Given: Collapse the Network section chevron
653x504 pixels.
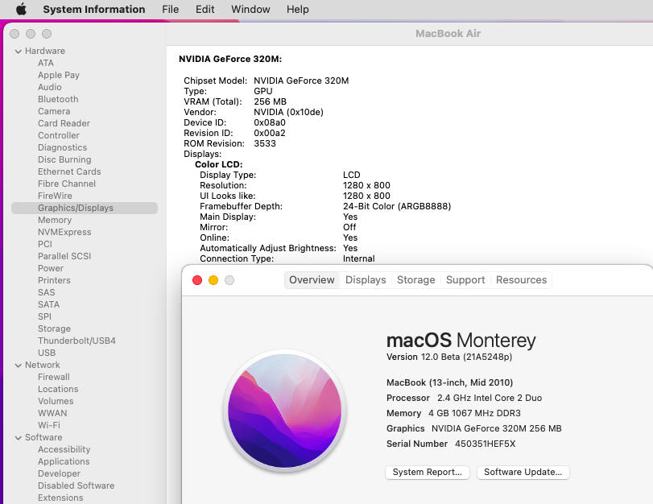Looking at the screenshot, I should 19,366.
